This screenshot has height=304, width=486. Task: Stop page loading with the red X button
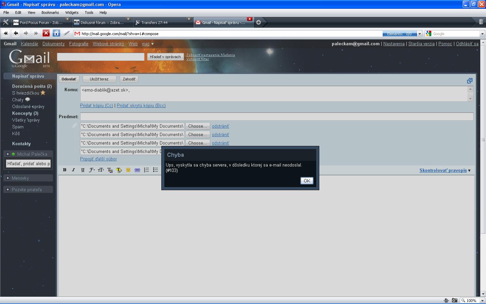(46, 33)
